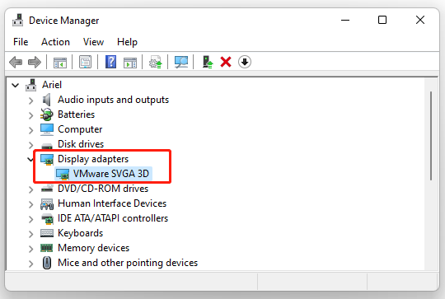Select Audio inputs and outputs label

113,100
